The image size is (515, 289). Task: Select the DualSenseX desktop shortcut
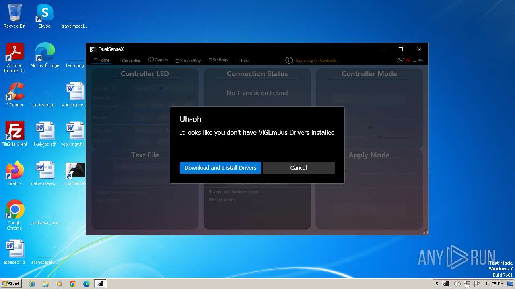tap(75, 173)
